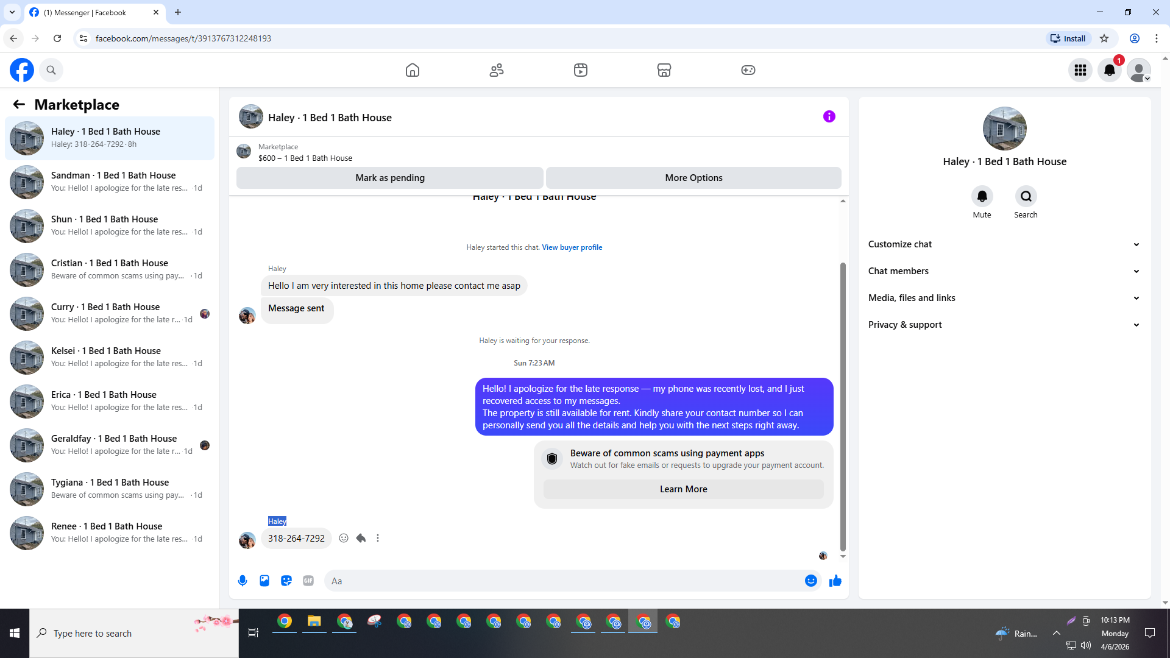This screenshot has height=658, width=1170.
Task: Send a thumbs-up like
Action: (x=835, y=581)
